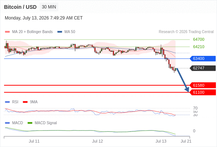Viewport: 217px width, 147px height.
Task: Click the red 61580 support price tag
Action: 203,85
